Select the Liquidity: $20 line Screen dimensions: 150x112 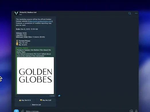tap(21, 35)
